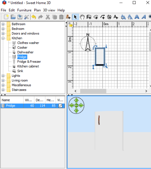Screen dimensions: 151x169
Task: Open the File menu
Action: point(3,10)
